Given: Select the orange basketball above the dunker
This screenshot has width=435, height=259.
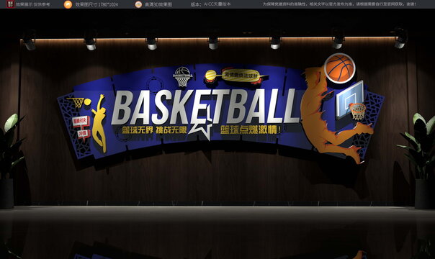Looking at the screenshot, I should (x=340, y=68).
